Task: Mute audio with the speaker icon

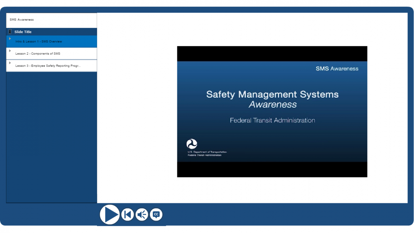Action: pyautogui.click(x=142, y=214)
